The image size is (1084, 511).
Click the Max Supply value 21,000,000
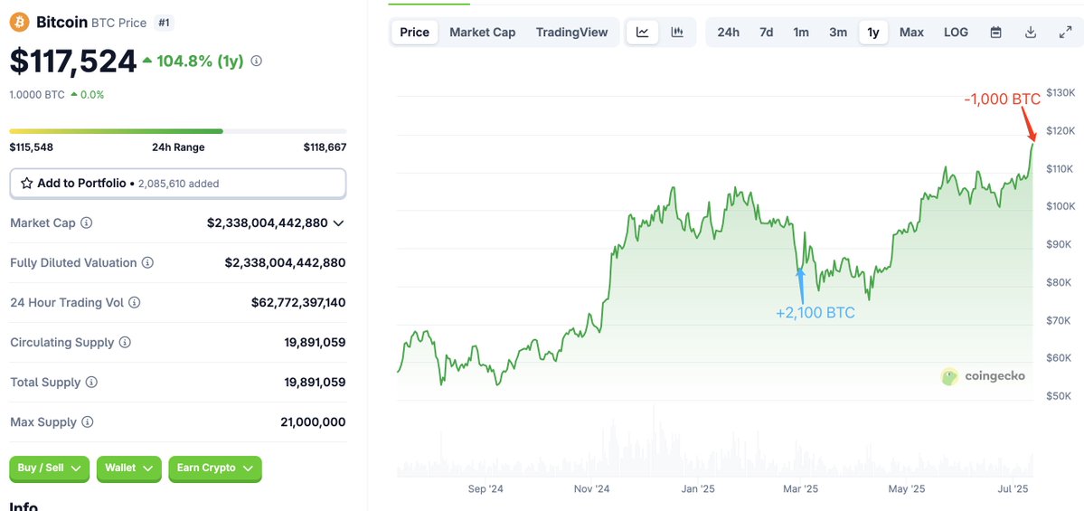click(313, 421)
